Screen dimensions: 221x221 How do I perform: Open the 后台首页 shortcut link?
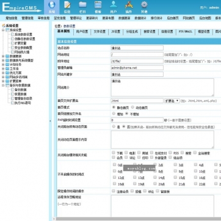coord(173,18)
